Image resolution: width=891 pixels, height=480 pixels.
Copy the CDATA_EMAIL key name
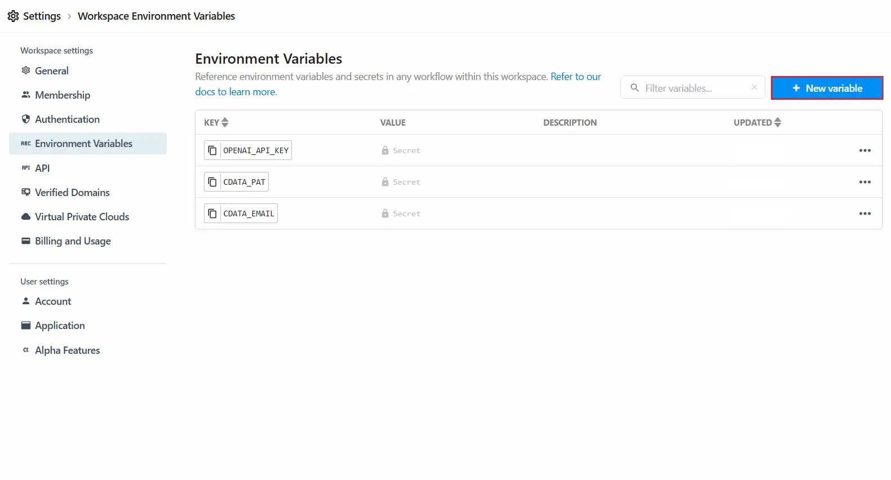click(212, 214)
